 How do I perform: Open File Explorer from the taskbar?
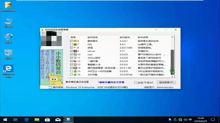[37, 120]
